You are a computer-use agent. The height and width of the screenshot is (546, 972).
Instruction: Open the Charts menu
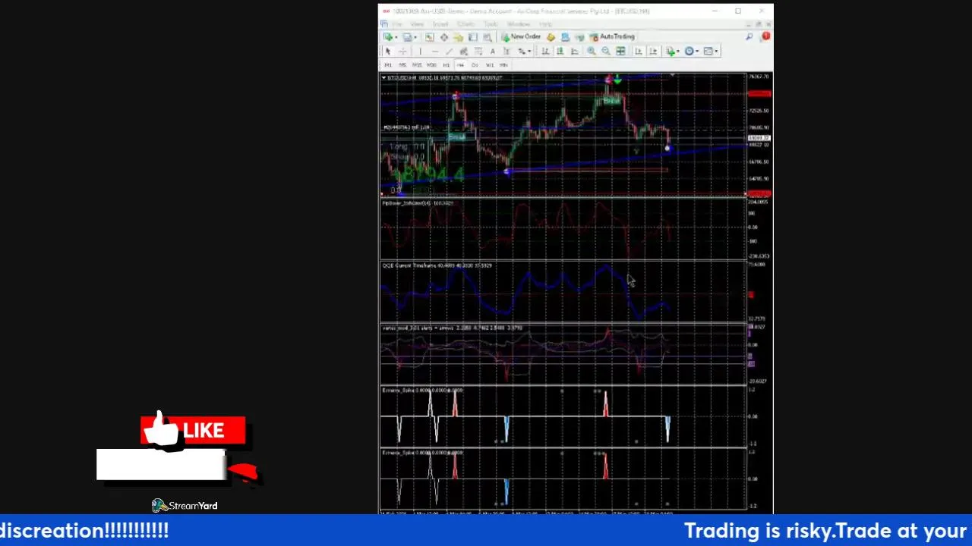[x=465, y=24]
